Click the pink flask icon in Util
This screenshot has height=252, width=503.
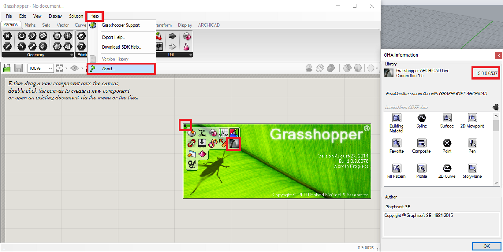(186, 46)
